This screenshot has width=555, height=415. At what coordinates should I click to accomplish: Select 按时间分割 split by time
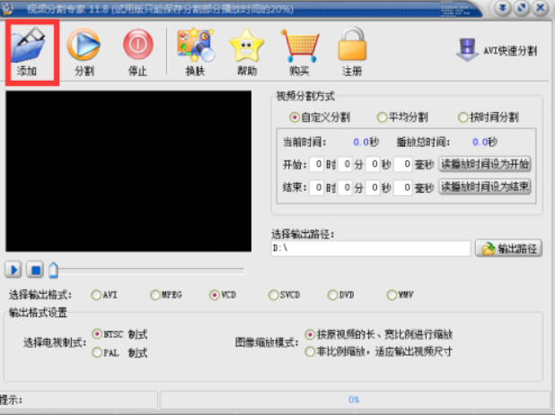(x=489, y=117)
